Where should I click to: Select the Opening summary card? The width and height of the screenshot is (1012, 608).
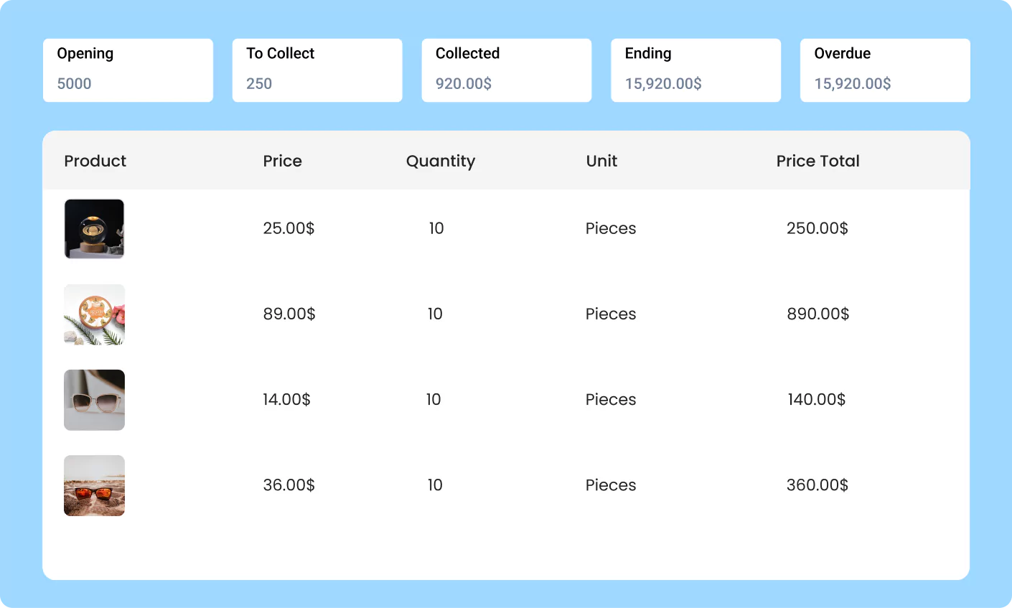point(128,70)
